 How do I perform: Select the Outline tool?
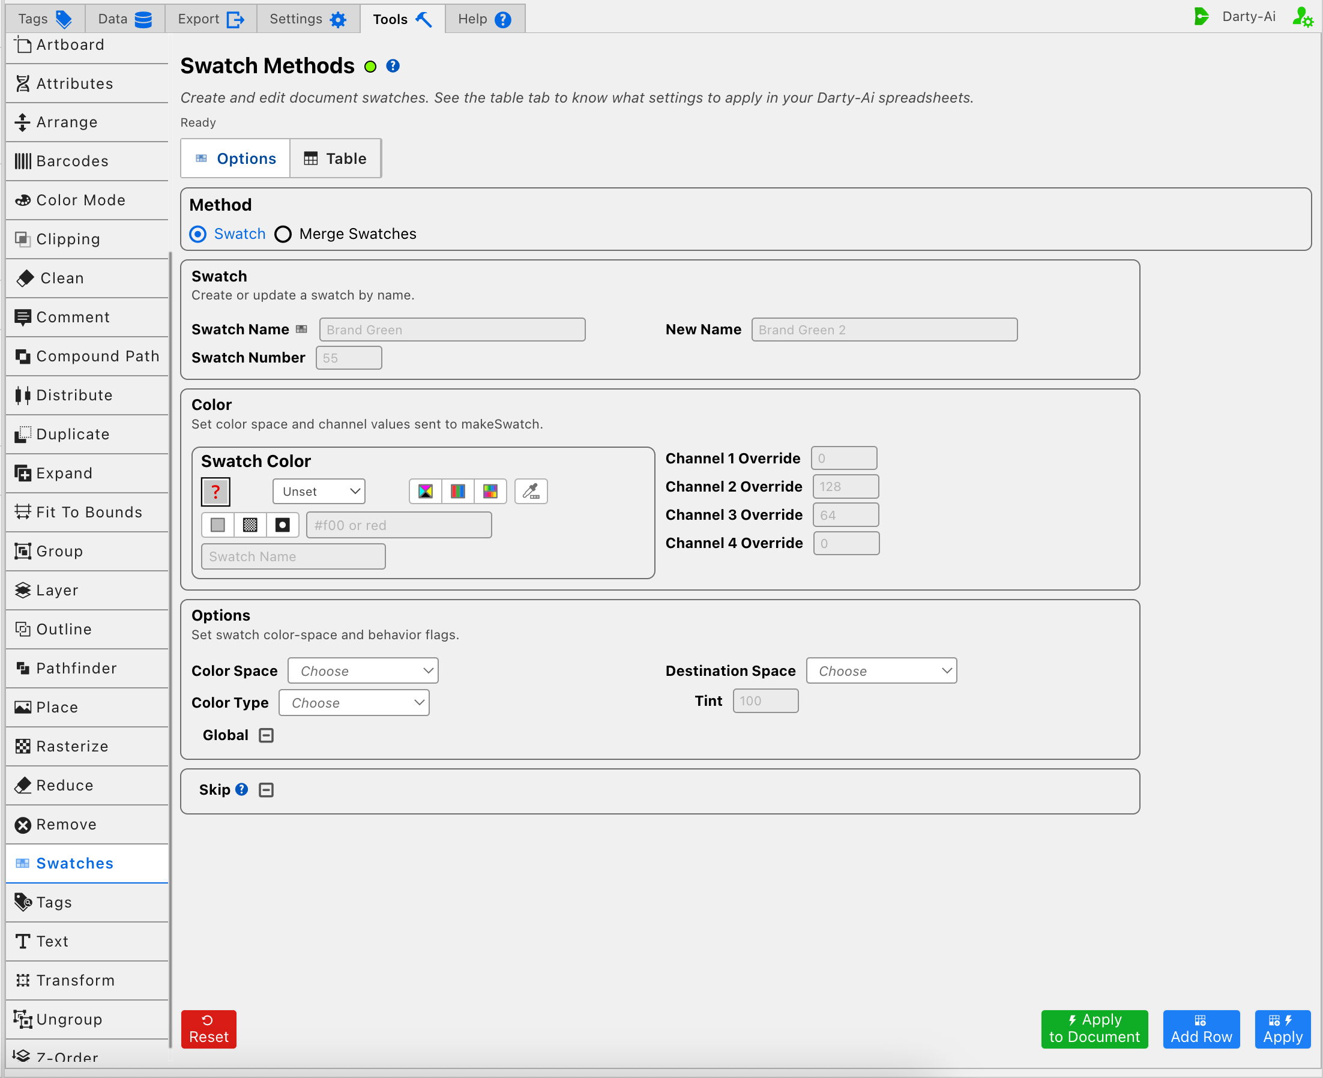click(86, 630)
